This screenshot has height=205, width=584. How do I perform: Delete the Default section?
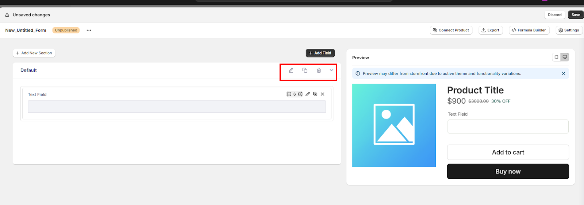pyautogui.click(x=319, y=71)
